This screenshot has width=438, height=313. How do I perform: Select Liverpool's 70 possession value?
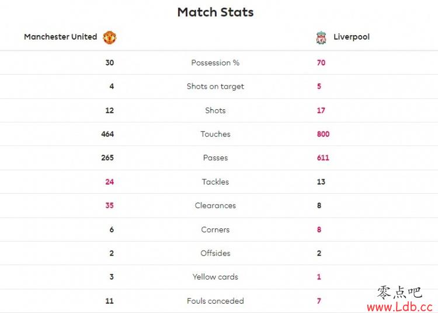pos(321,62)
